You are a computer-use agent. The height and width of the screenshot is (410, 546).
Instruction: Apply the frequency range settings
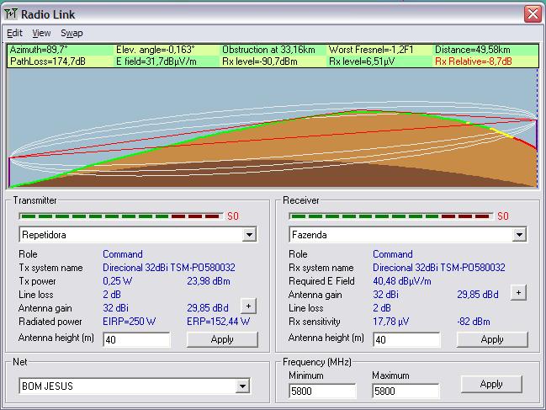click(491, 384)
